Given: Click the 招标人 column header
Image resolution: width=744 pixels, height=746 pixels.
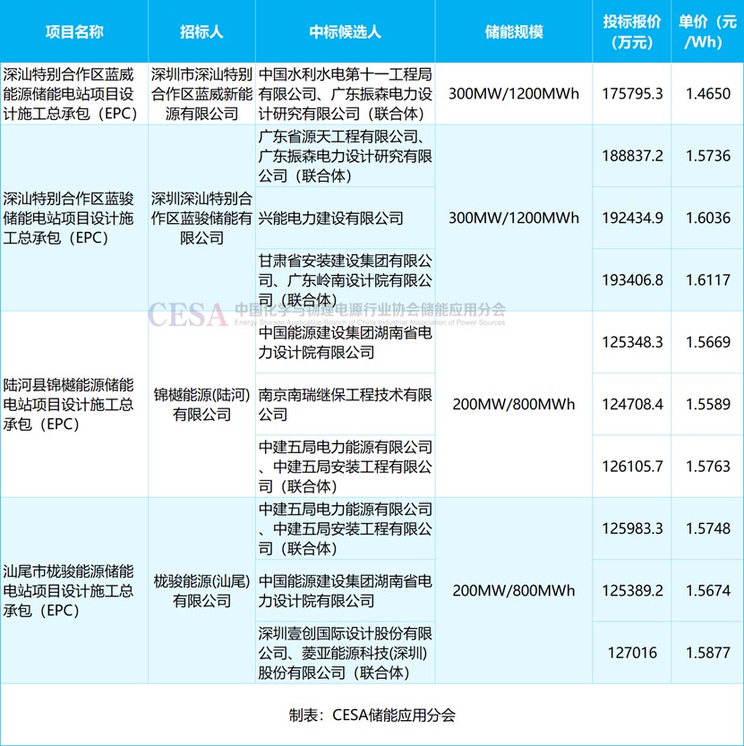Looking at the screenshot, I should click(x=201, y=31).
